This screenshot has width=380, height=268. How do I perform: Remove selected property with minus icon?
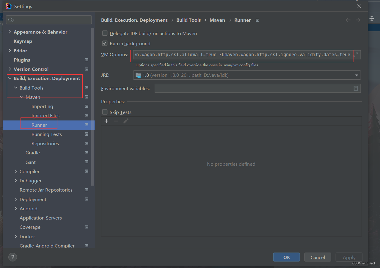point(116,121)
